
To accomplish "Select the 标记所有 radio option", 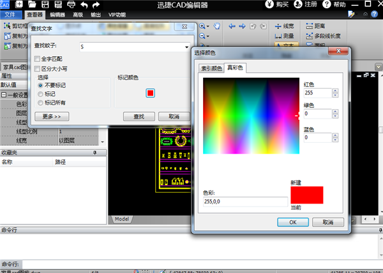I will (41, 103).
